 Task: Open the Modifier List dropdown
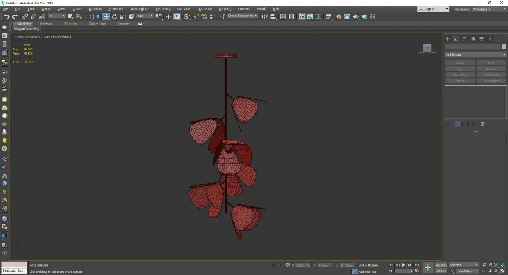tap(475, 55)
